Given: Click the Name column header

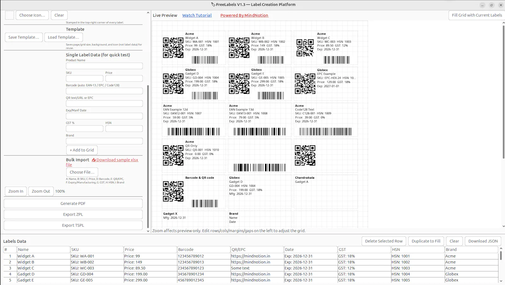Looking at the screenshot, I should pyautogui.click(x=43, y=249).
